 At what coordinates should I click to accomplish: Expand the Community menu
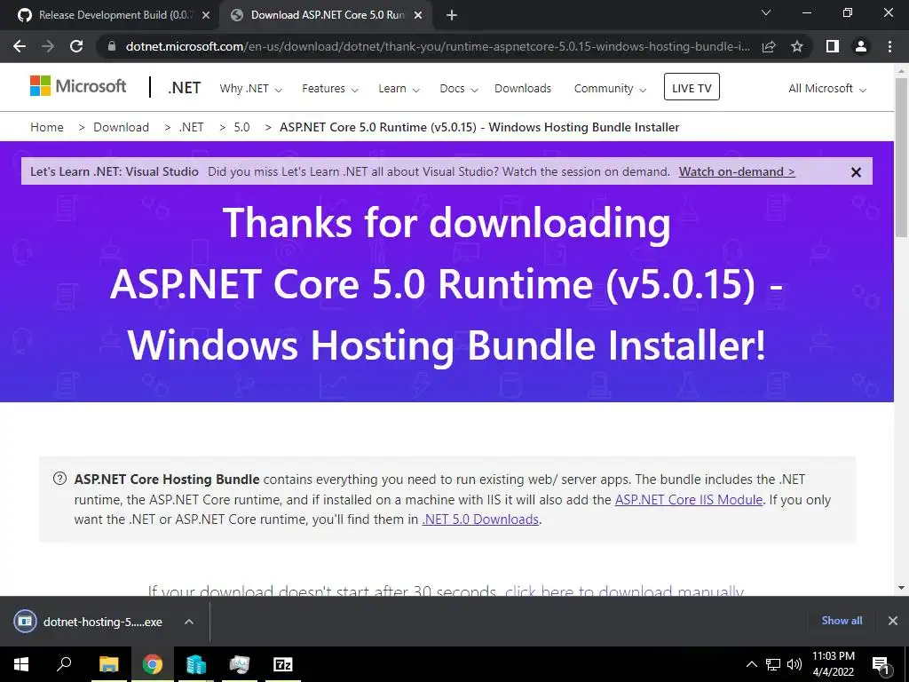pyautogui.click(x=610, y=88)
